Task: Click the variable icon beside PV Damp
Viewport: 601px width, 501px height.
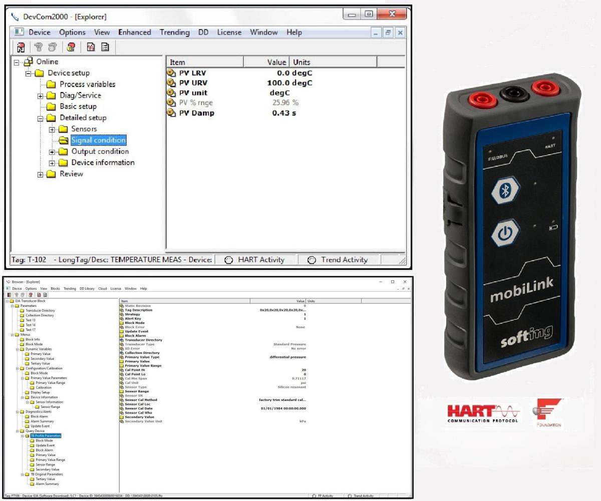Action: [172, 113]
